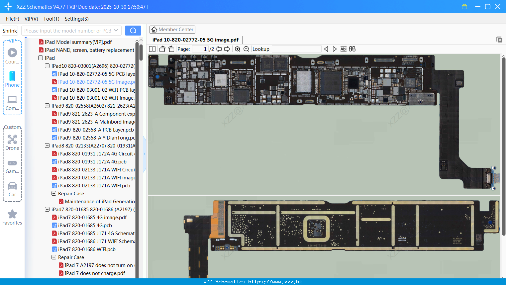Go to the next page arrow
Viewport: 506px width, 285px height.
[227, 49]
